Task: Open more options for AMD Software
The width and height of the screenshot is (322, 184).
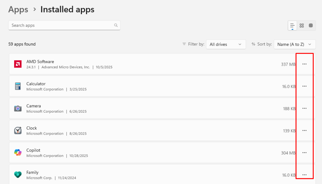Action: coord(304,64)
